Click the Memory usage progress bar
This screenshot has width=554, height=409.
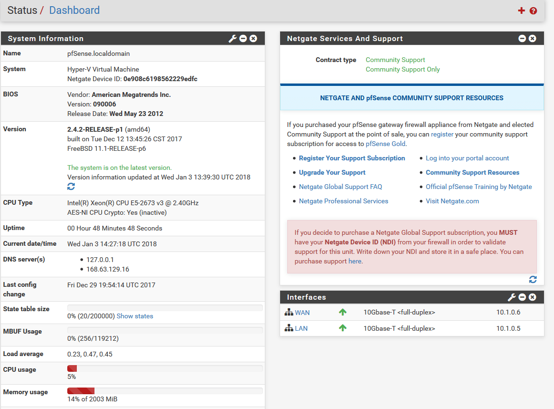click(165, 390)
